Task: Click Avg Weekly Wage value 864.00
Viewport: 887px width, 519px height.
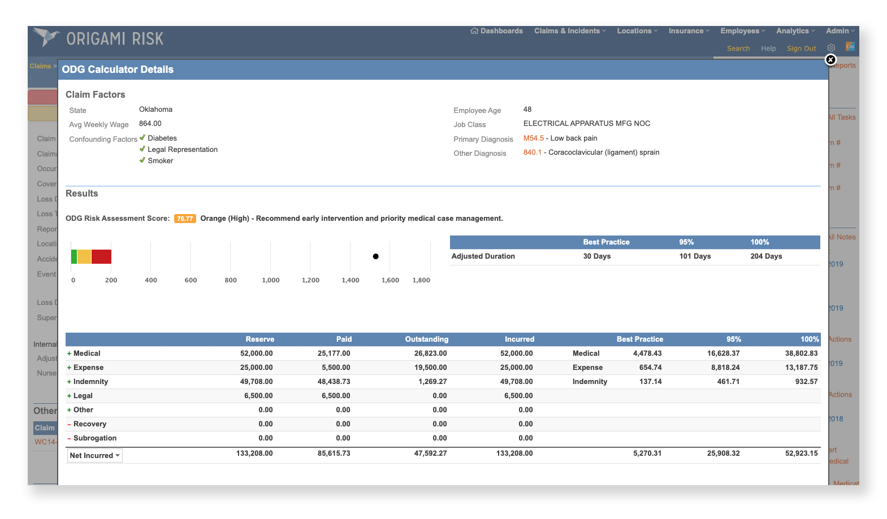Action: pos(150,124)
